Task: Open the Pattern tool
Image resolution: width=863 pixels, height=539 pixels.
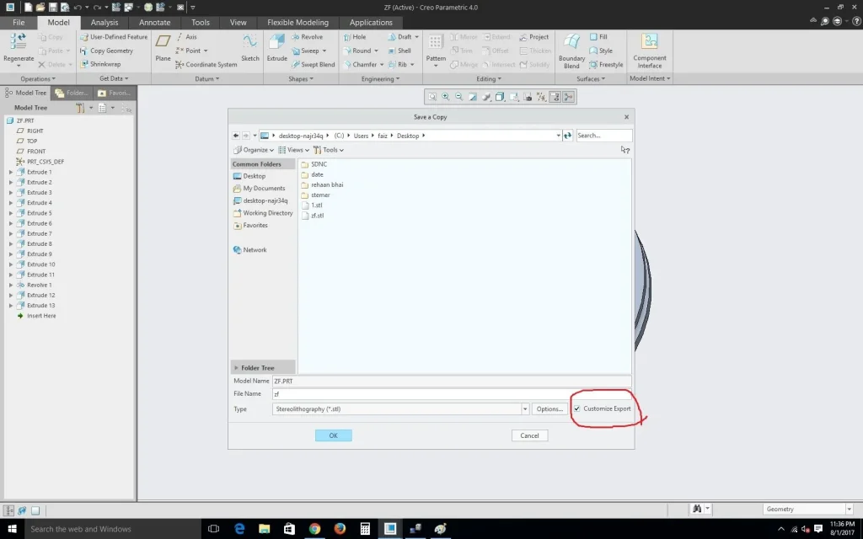Action: pyautogui.click(x=436, y=48)
